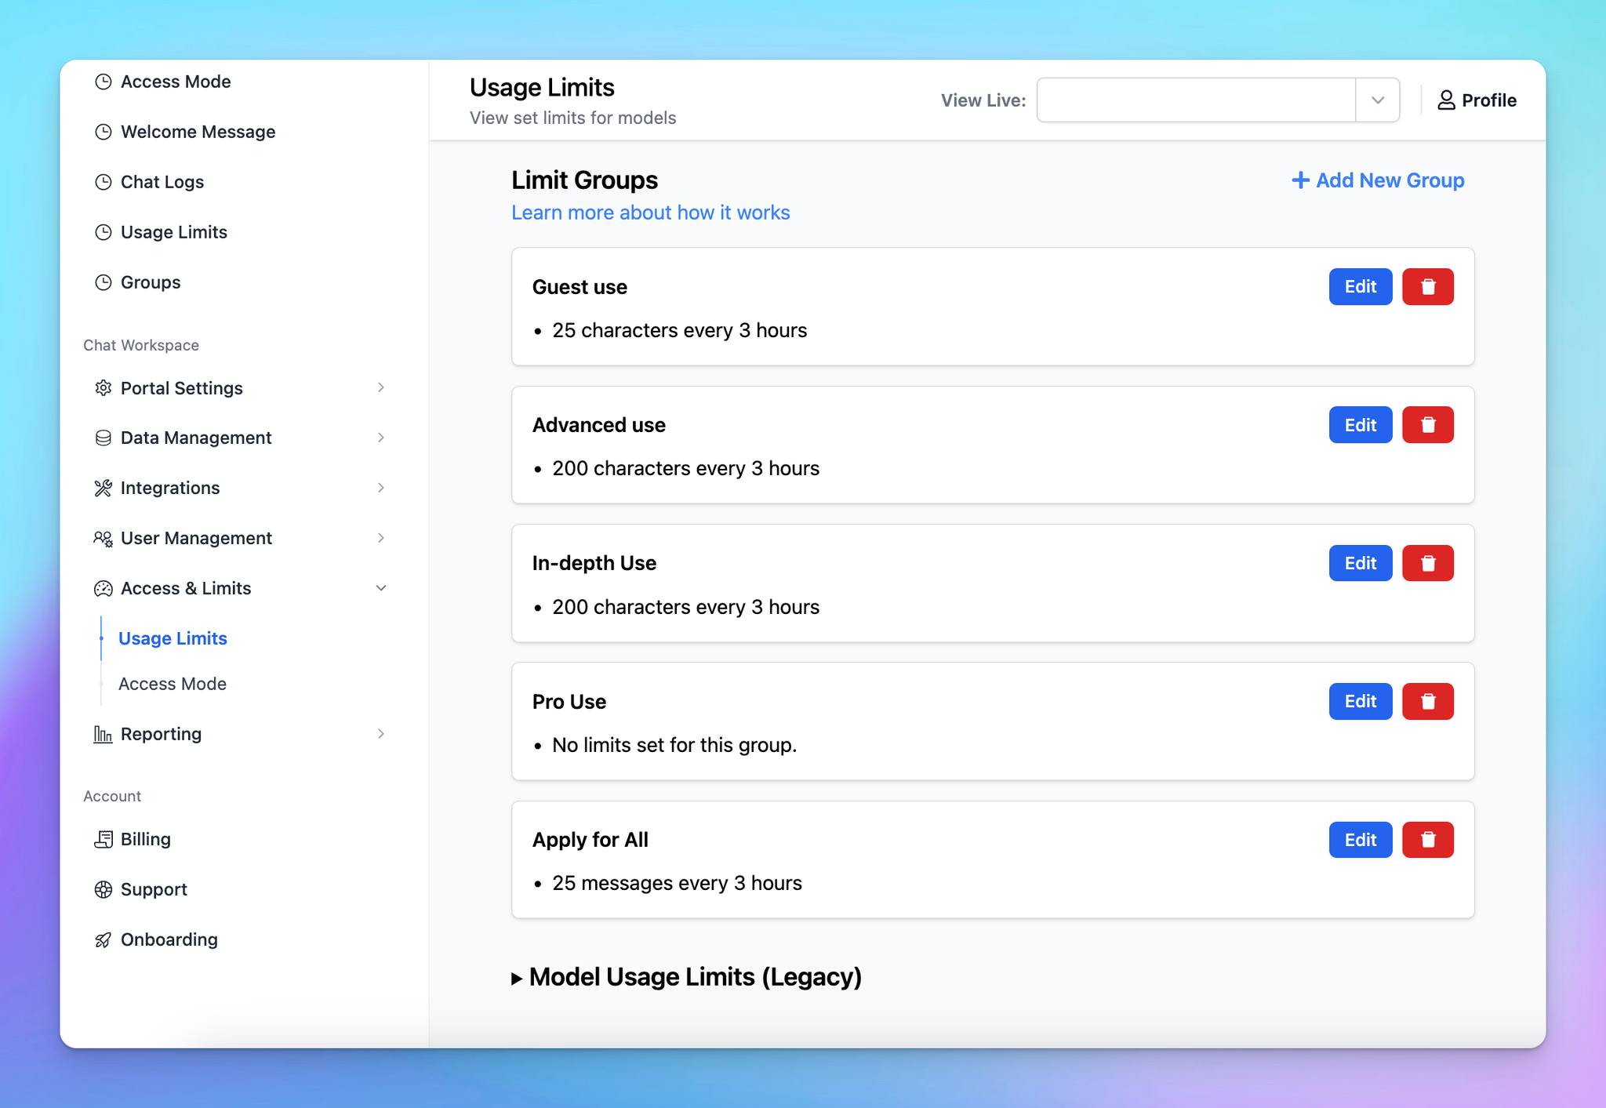Screen dimensions: 1606x1108
Task: Click the Guest use card title
Action: point(580,287)
